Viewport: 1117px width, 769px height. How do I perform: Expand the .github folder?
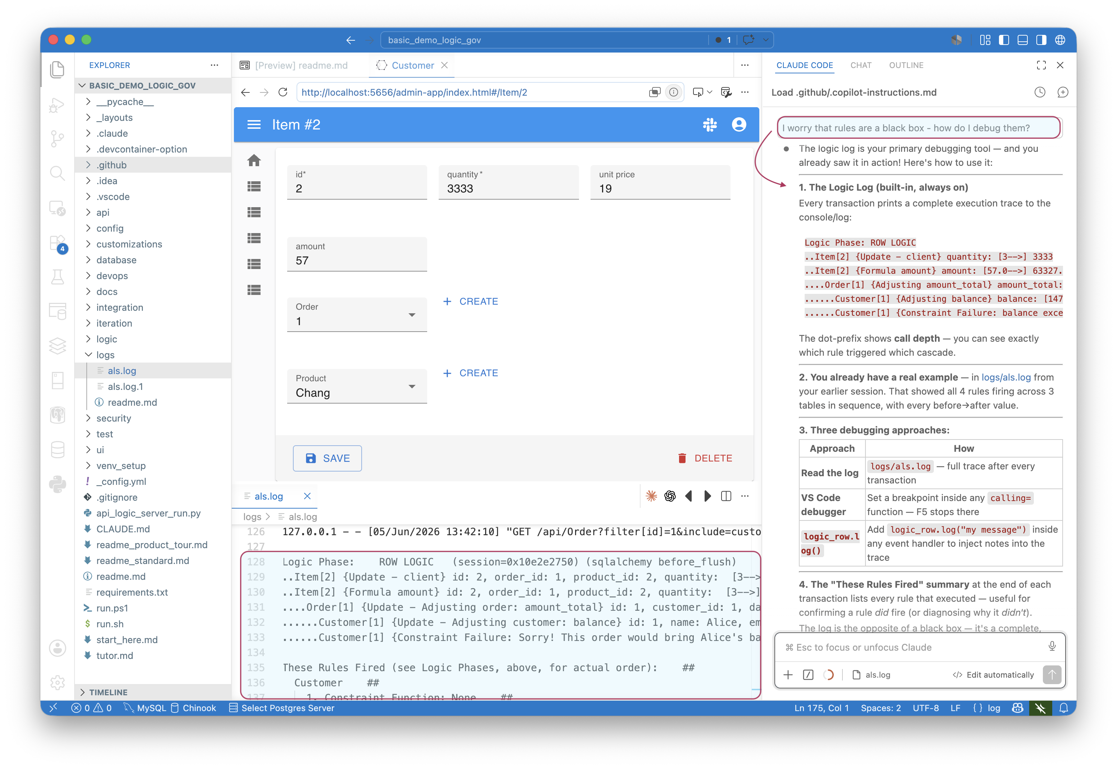click(153, 165)
